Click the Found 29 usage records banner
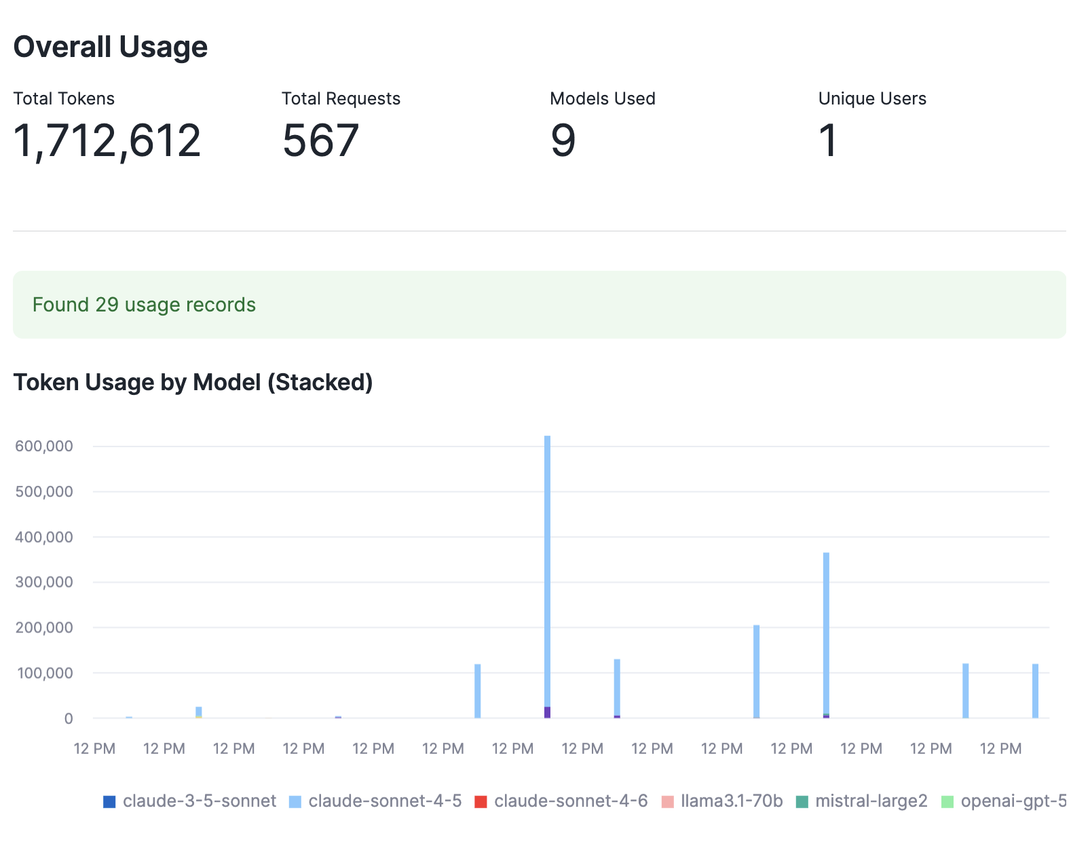Image resolution: width=1090 pixels, height=855 pixels. (x=145, y=305)
